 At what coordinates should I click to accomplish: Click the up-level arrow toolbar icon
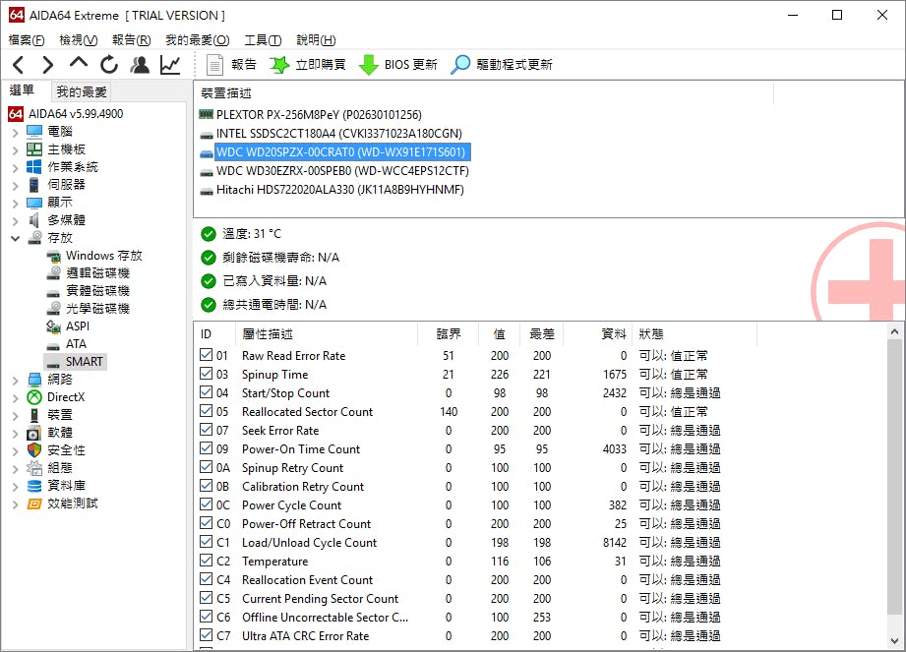pos(79,64)
